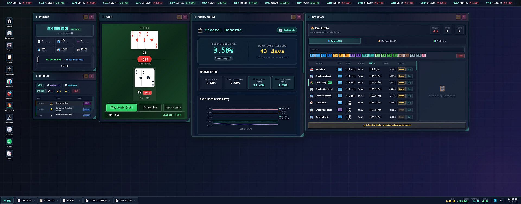Select the Casino taskbar button
This screenshot has width=521, height=204.
[72, 200]
